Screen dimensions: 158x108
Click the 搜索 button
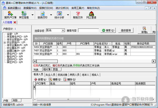coord(108,30)
